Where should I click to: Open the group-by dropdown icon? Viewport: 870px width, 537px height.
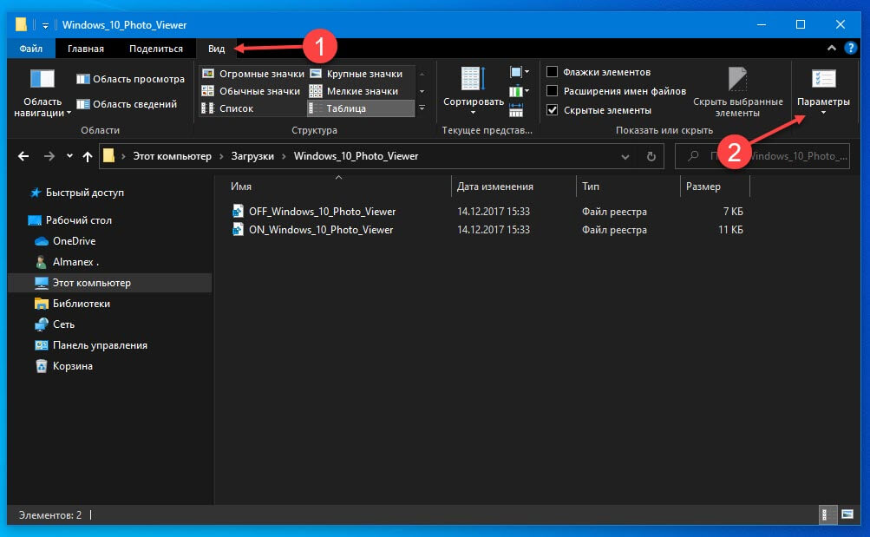[x=520, y=72]
